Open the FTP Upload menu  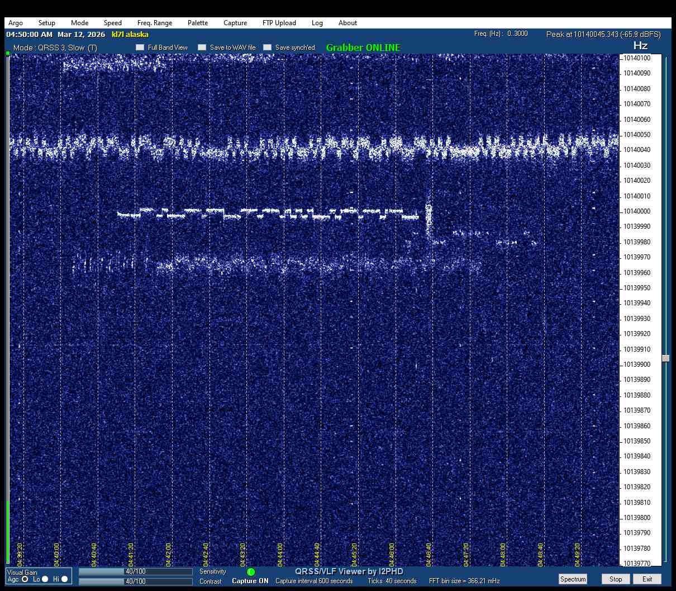(279, 23)
